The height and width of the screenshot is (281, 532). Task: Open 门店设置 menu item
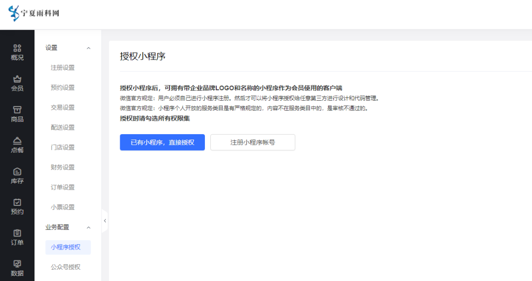pyautogui.click(x=63, y=147)
